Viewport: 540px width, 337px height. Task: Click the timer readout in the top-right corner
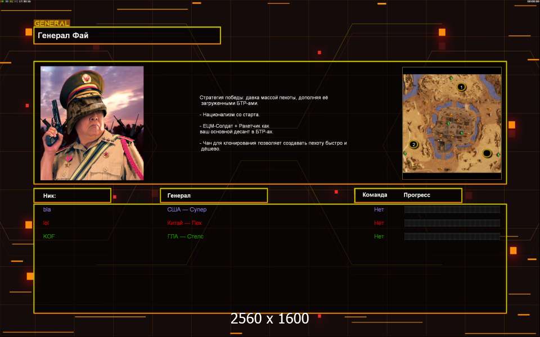click(533, 1)
